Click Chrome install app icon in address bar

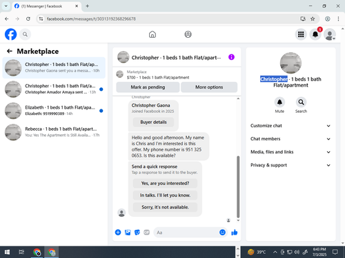303,19
